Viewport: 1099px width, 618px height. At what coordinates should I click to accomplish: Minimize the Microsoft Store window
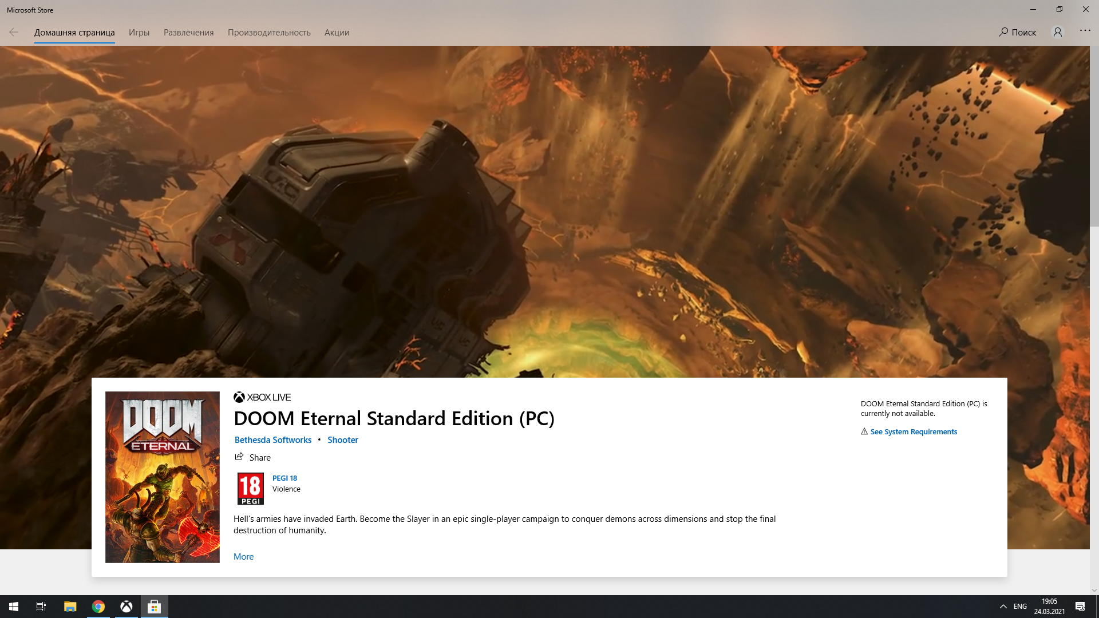point(1033,9)
